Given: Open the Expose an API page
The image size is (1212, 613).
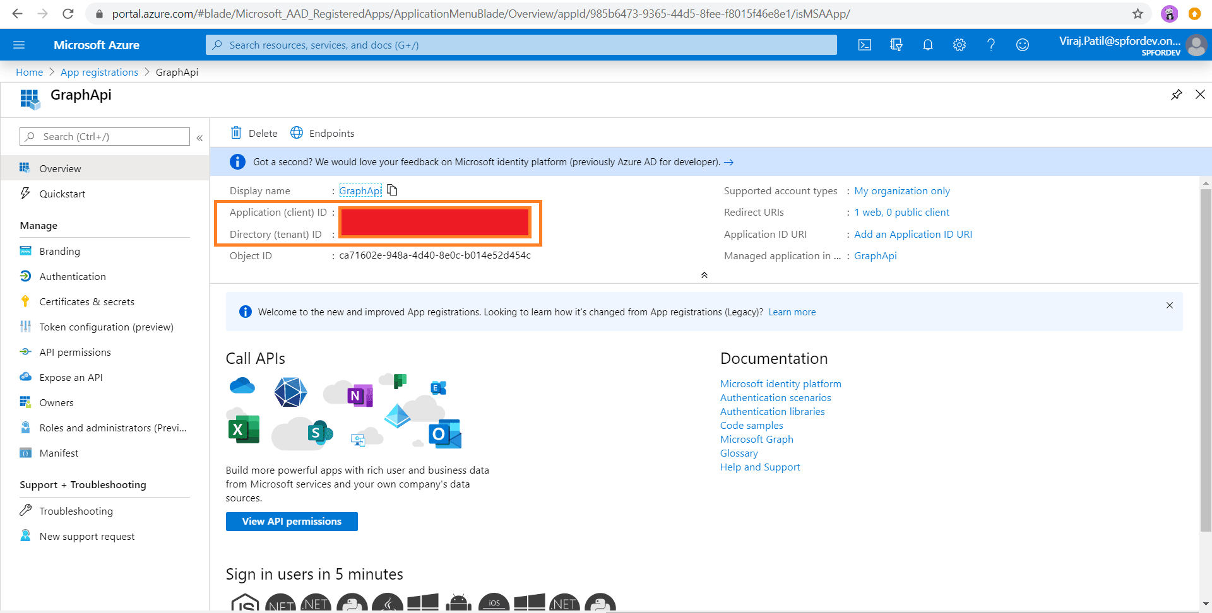Looking at the screenshot, I should pos(105,377).
